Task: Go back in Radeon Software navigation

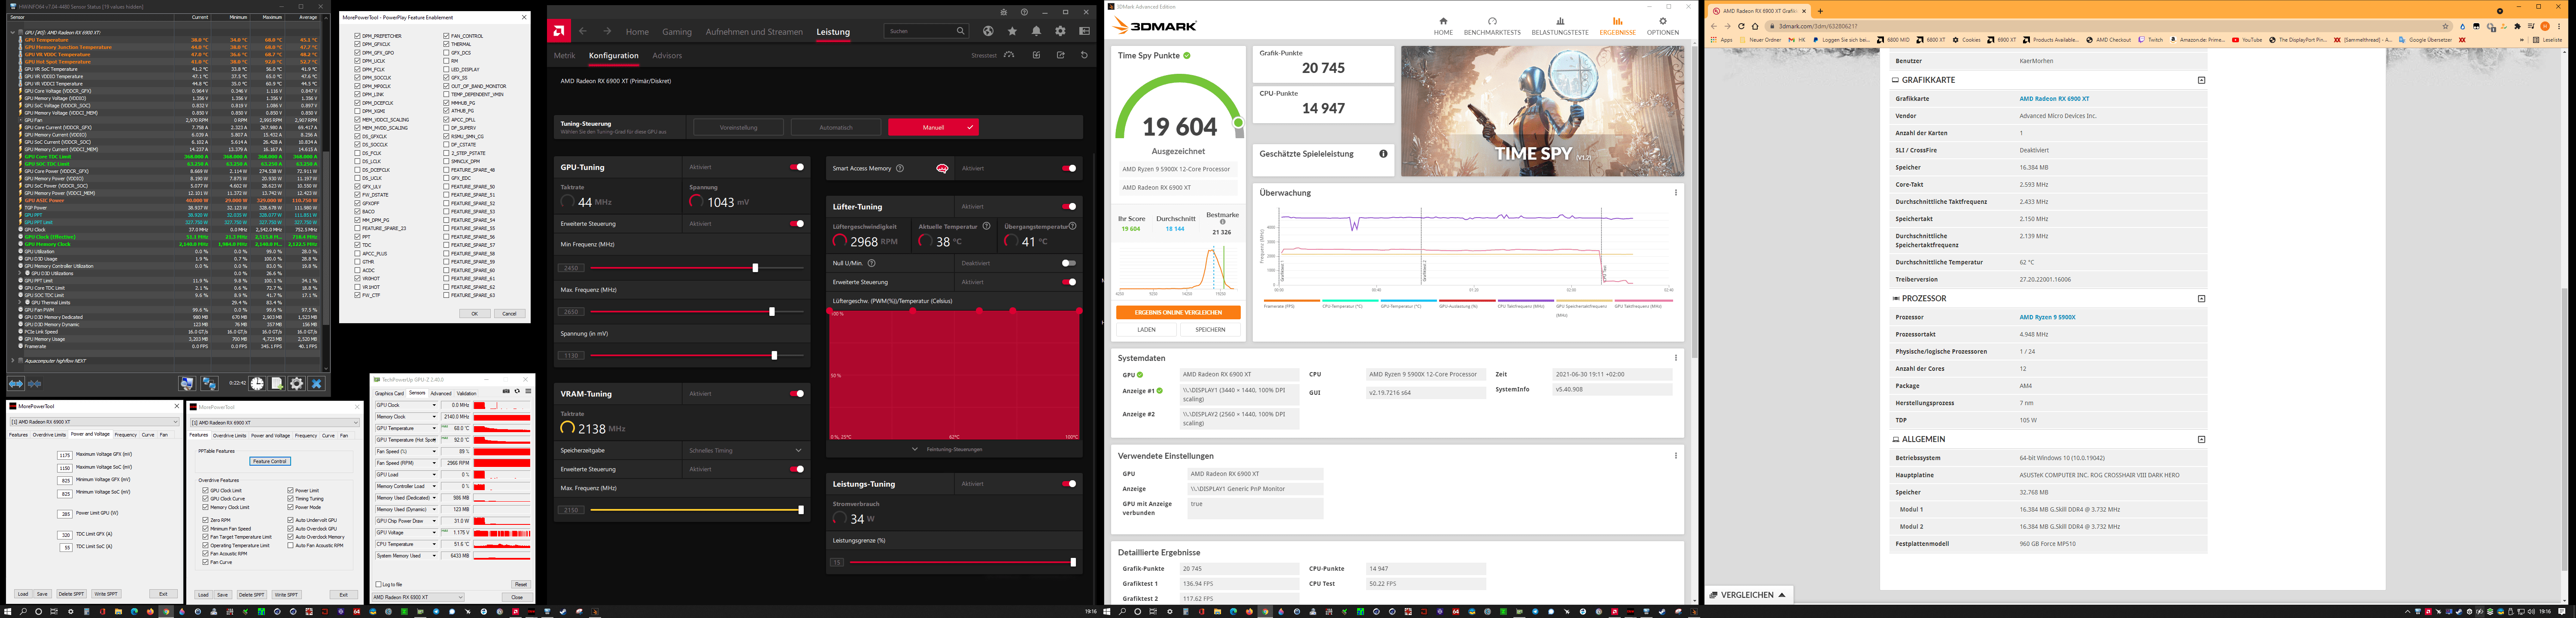Action: 583,31
